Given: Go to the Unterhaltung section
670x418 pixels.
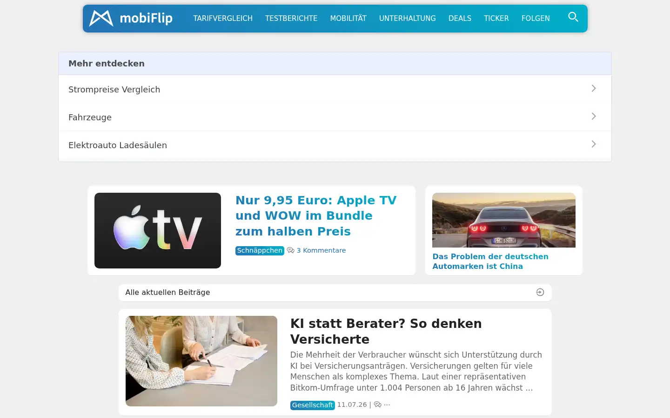Looking at the screenshot, I should coord(407,19).
